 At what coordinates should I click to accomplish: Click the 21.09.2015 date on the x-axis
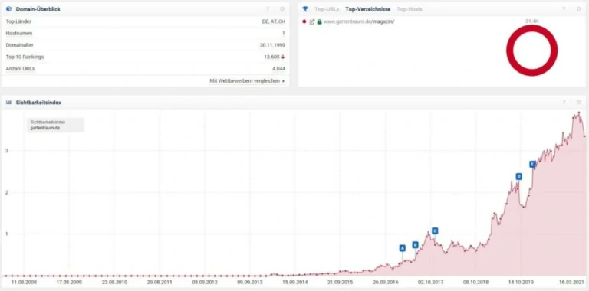[x=341, y=282]
